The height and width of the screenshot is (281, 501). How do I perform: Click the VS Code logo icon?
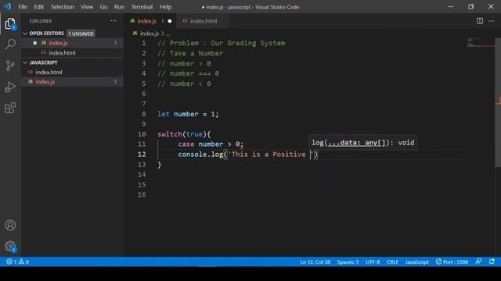tap(7, 6)
